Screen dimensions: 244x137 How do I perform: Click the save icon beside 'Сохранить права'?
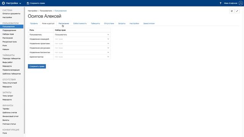pyautogui.click(x=28, y=3)
